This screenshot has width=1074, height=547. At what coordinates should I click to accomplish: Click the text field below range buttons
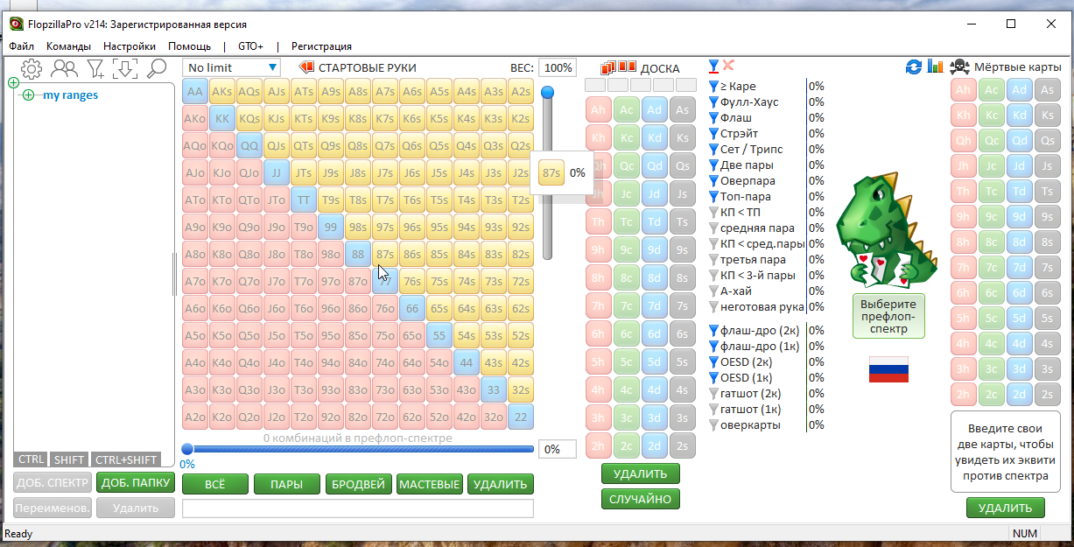[x=358, y=508]
